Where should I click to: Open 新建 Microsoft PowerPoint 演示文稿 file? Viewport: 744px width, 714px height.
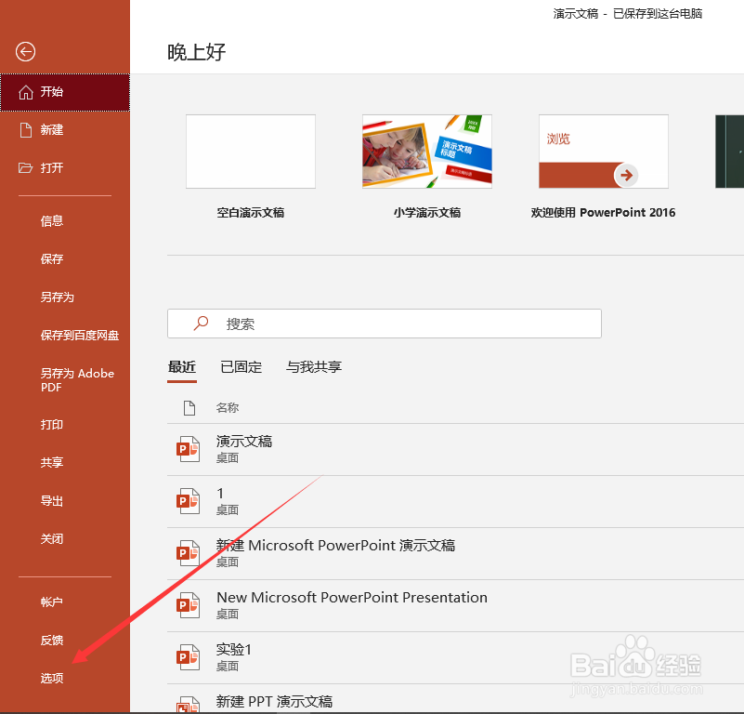455,553
